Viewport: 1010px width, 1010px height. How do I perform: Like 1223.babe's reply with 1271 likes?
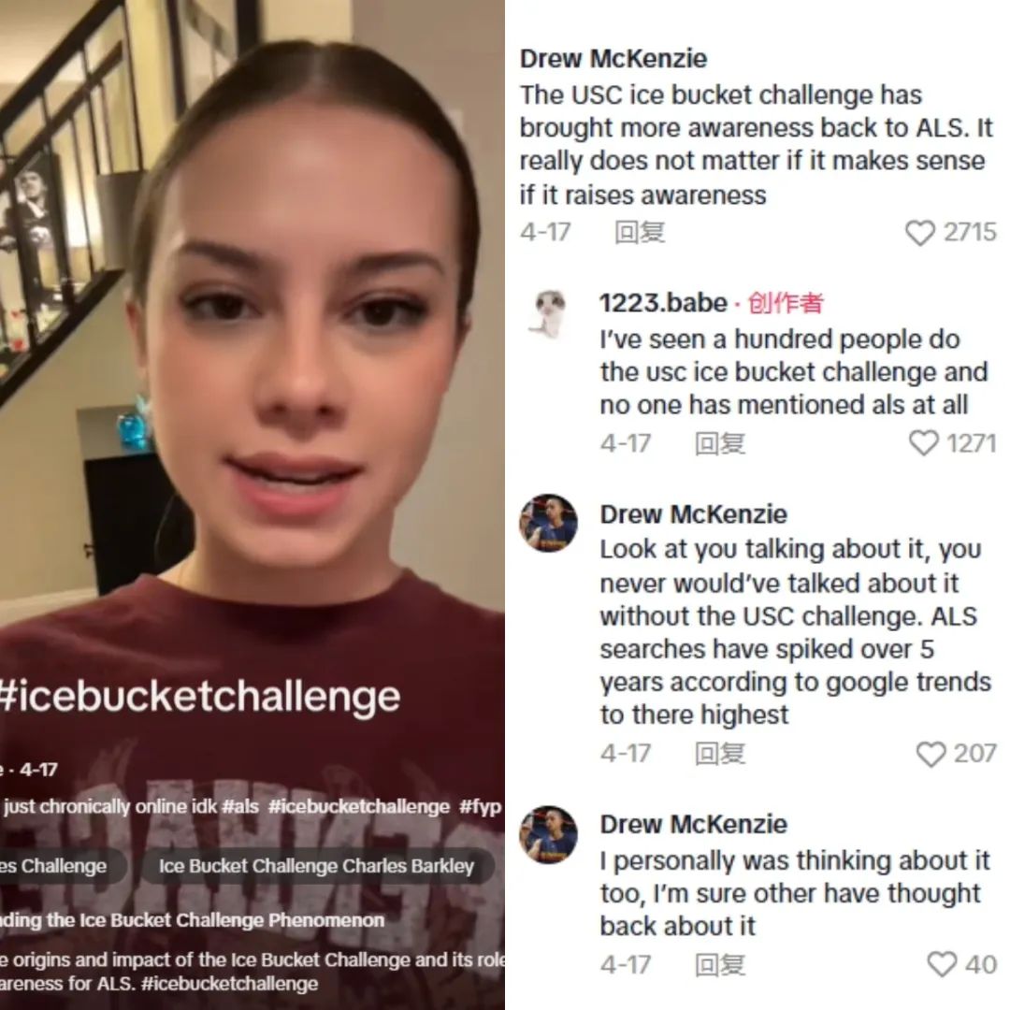tap(923, 443)
